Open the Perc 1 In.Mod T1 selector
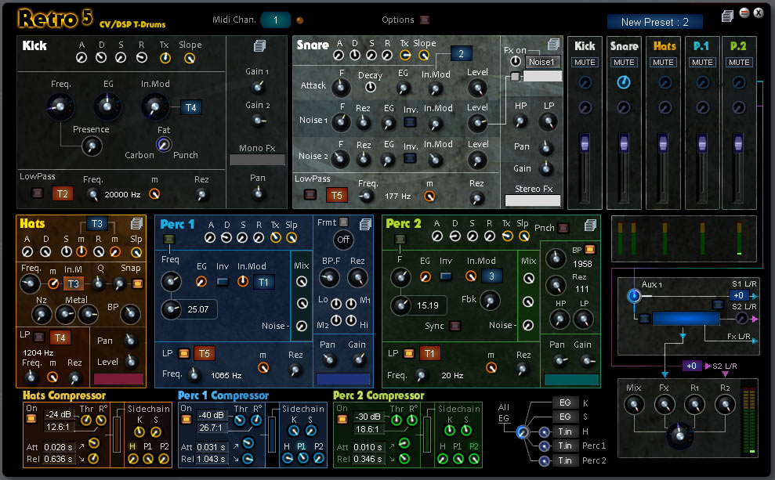Viewport: 775px width, 480px height. tap(263, 282)
